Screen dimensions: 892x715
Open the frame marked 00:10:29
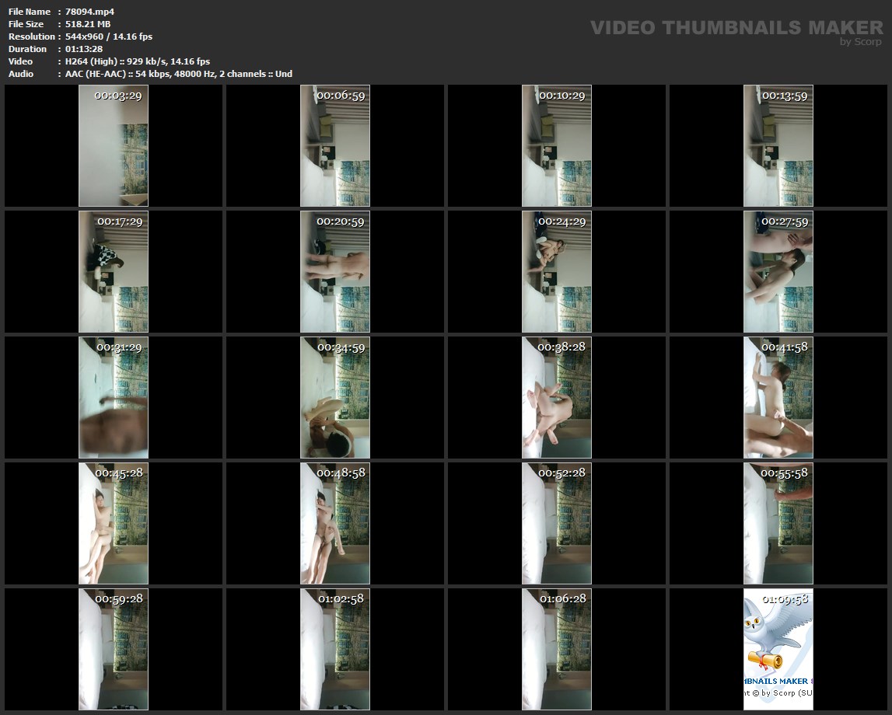pos(557,145)
